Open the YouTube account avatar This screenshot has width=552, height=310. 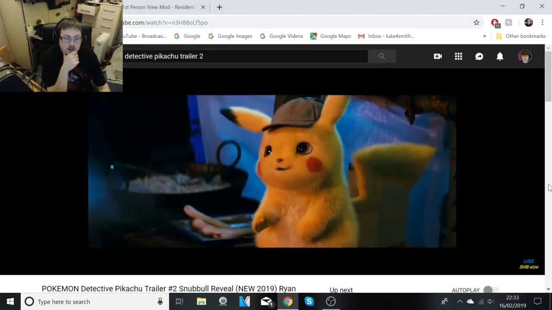(x=525, y=56)
